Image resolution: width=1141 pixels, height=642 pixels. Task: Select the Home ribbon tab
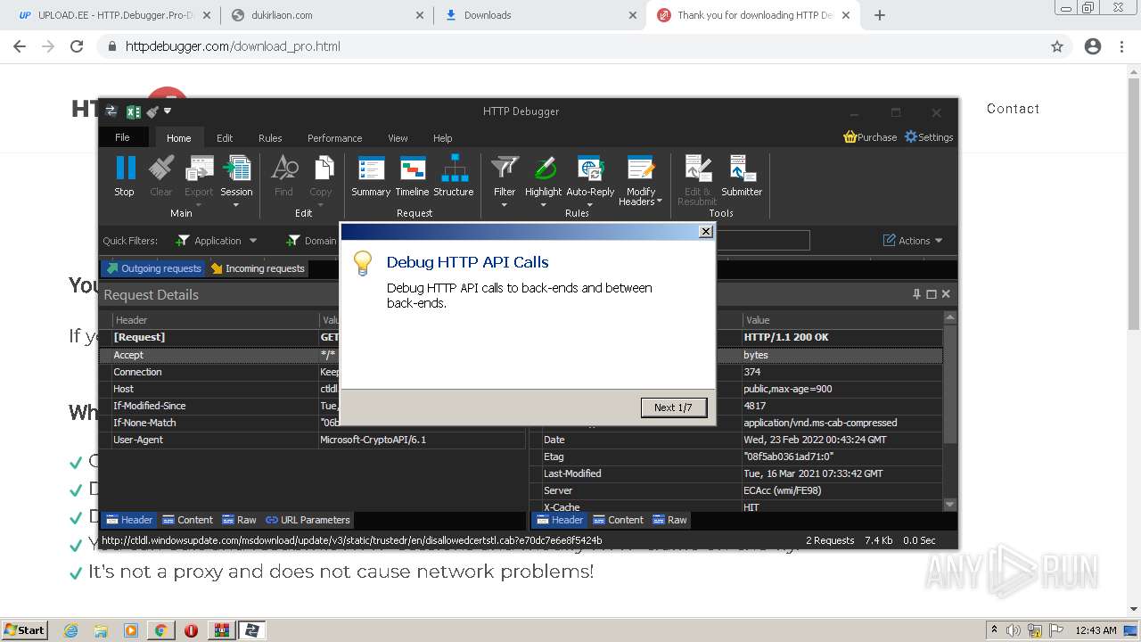click(x=179, y=138)
